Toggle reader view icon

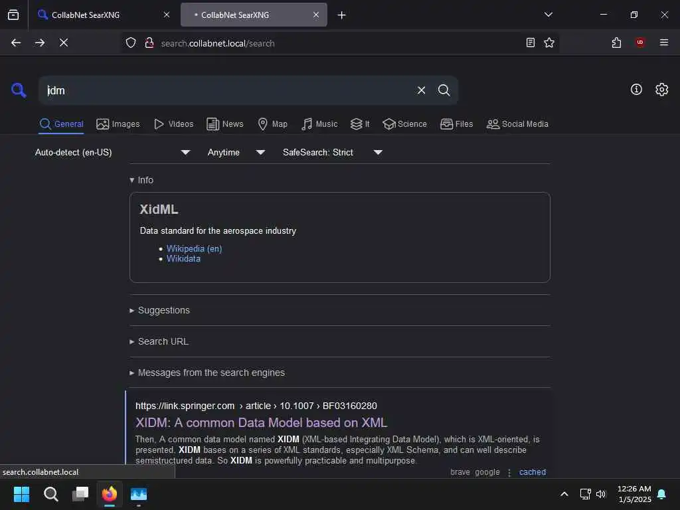[531, 42]
